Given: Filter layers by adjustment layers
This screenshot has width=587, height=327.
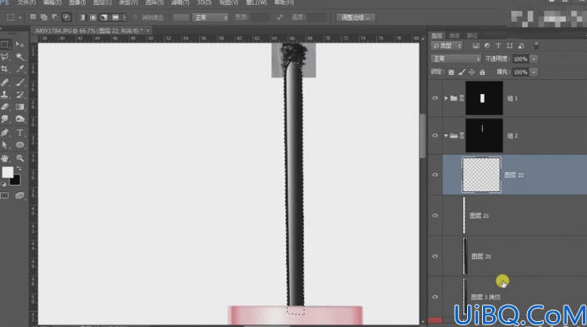Looking at the screenshot, I should [x=487, y=46].
